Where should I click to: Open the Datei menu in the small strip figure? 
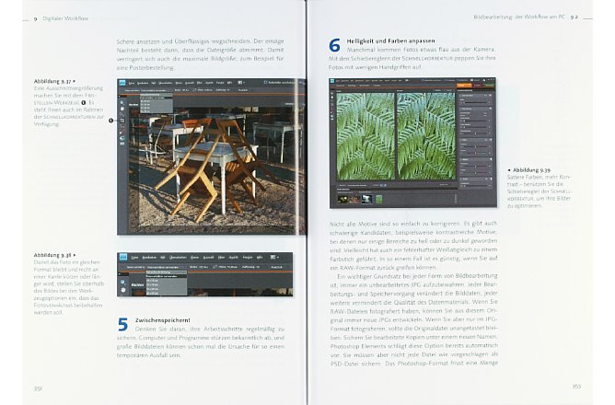click(134, 258)
